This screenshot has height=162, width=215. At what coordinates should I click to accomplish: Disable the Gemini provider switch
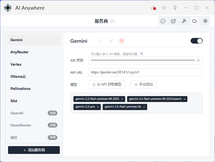point(197,41)
